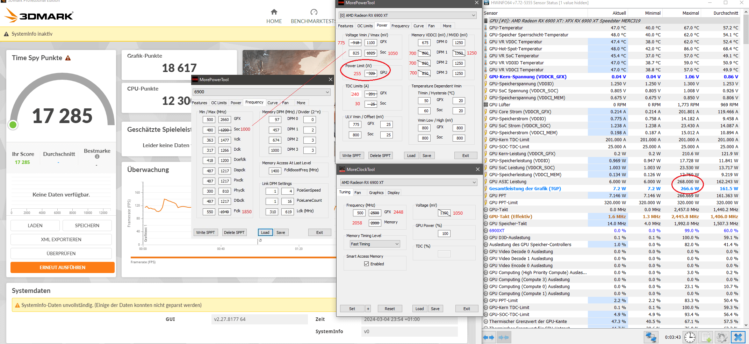Open the More tab in the Frequency MorePowerTool window

[x=301, y=103]
